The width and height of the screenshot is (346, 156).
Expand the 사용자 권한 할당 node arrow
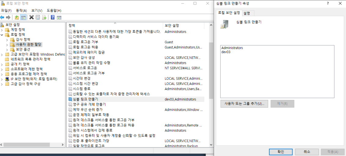(7, 45)
